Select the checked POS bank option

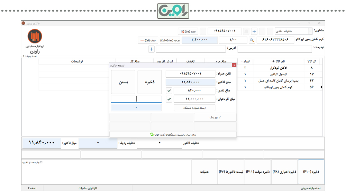[x=215, y=117]
